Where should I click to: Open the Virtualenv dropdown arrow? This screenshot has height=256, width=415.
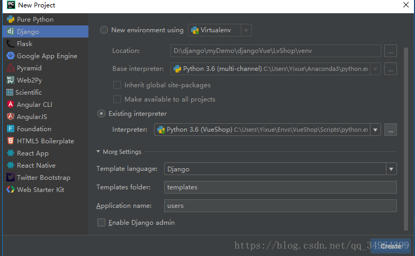point(246,30)
